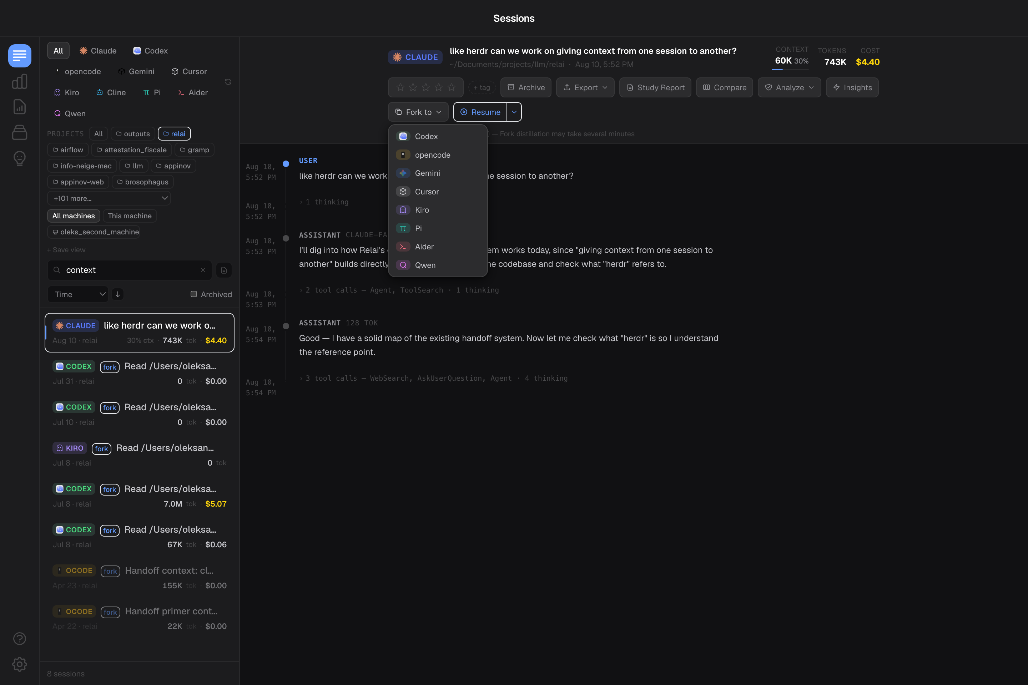Image resolution: width=1028 pixels, height=685 pixels.
Task: Open the help question mark icon
Action: click(x=20, y=639)
